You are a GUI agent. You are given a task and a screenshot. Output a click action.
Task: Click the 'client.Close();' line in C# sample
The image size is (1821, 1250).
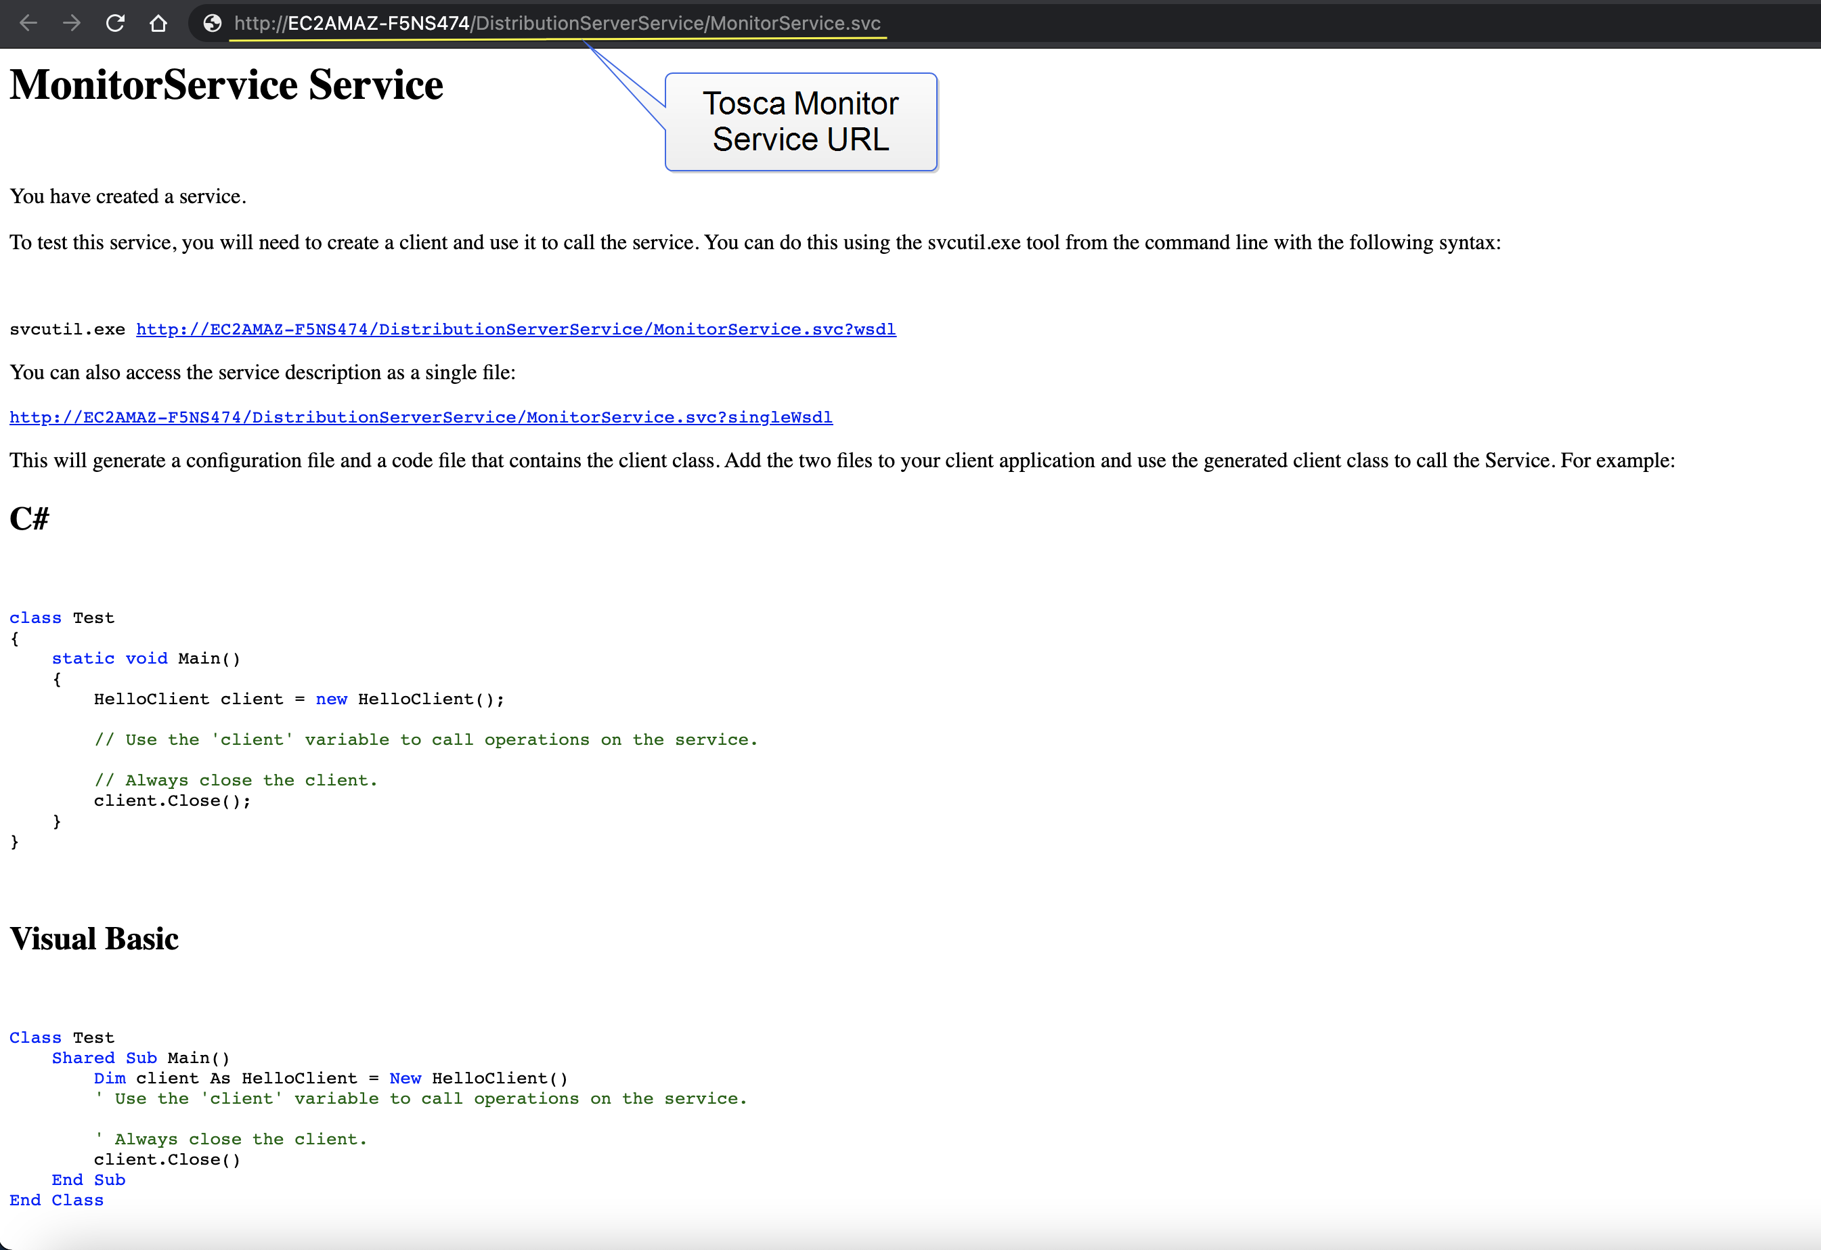coord(173,800)
